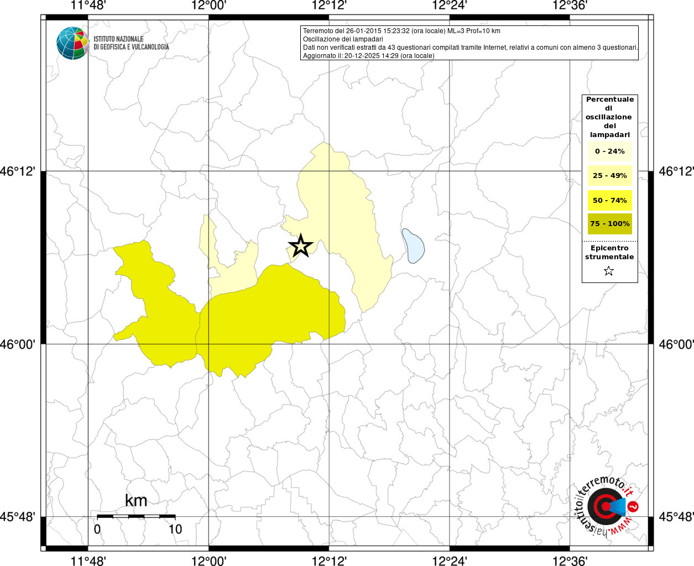
Task: Click the scale bar 'km' label
Action: pyautogui.click(x=136, y=500)
